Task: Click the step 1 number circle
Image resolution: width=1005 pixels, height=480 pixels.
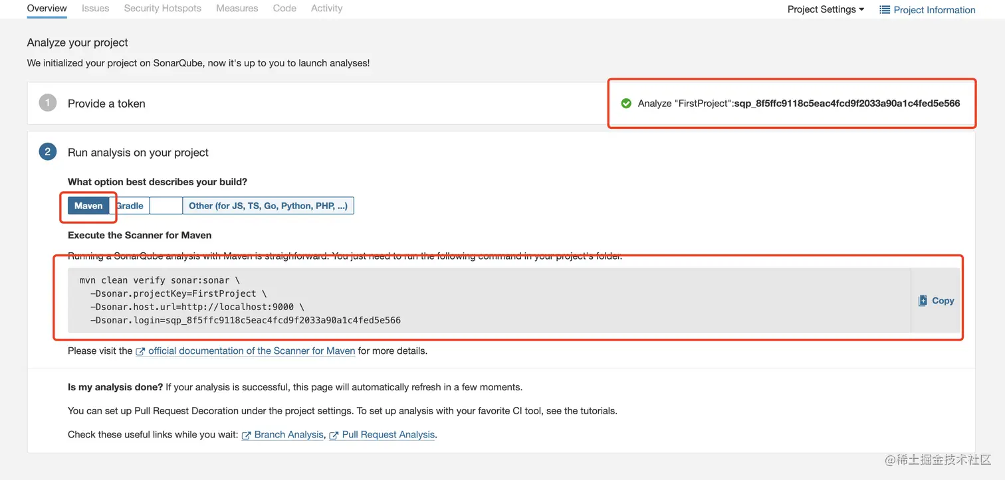Action: point(48,103)
